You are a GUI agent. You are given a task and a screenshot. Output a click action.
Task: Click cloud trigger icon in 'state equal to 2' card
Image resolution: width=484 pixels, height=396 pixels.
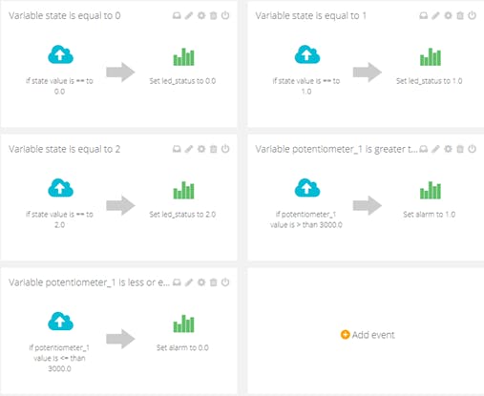pyautogui.click(x=60, y=188)
